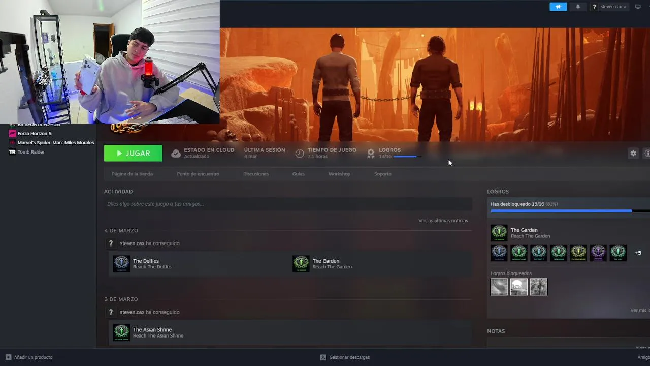The height and width of the screenshot is (366, 650).
Task: Select Forza Horizon 5 in library
Action: pyautogui.click(x=35, y=134)
